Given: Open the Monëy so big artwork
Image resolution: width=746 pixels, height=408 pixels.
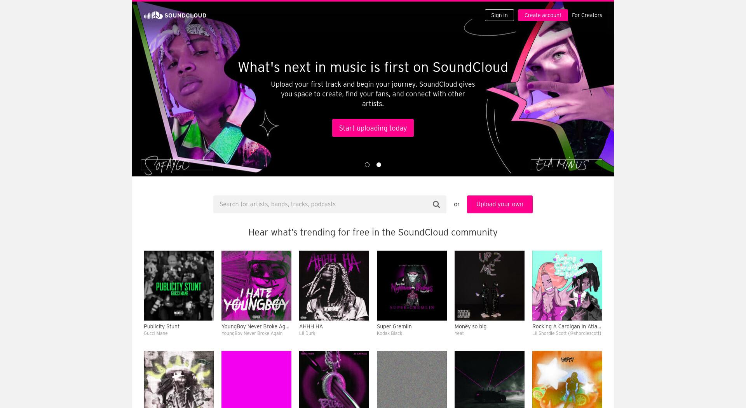Looking at the screenshot, I should tap(490, 286).
